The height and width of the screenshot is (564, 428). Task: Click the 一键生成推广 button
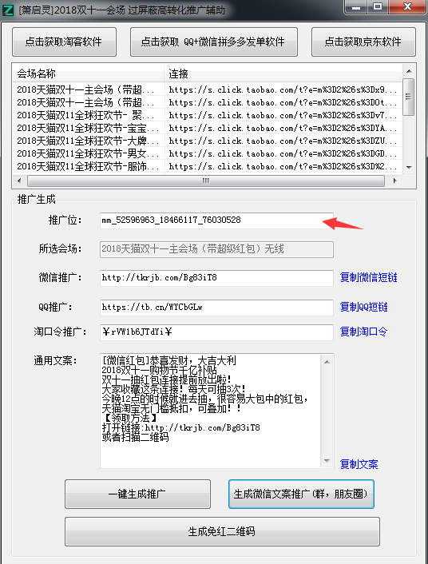tap(137, 494)
